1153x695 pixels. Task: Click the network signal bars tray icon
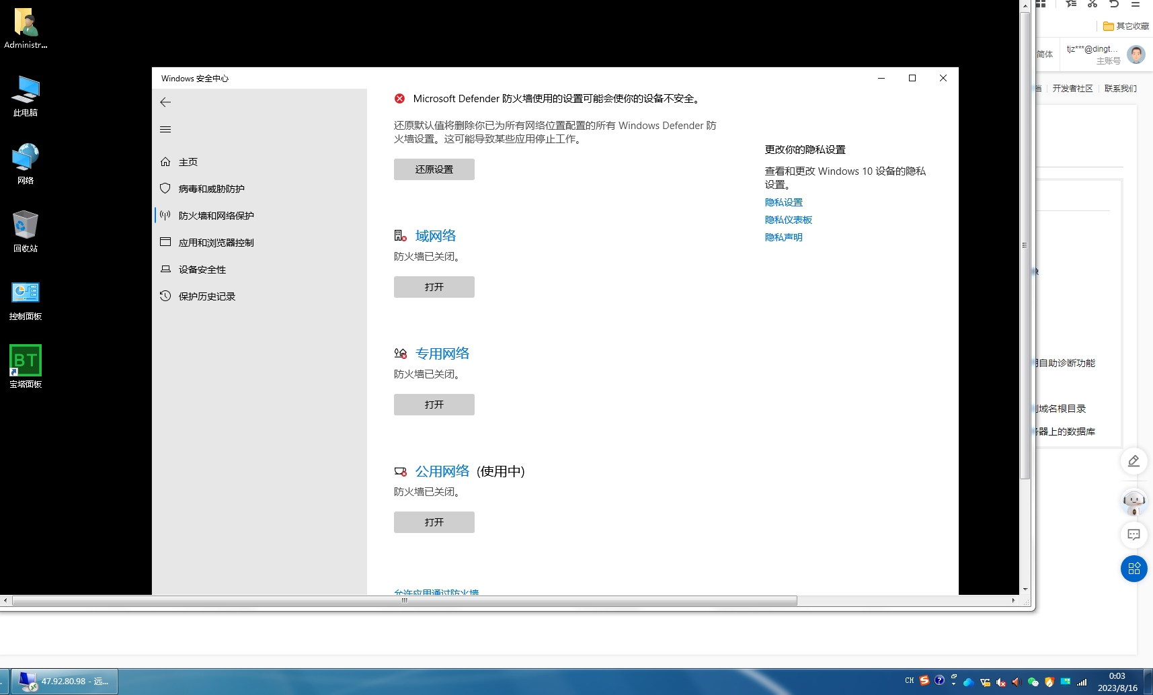[x=1082, y=682]
